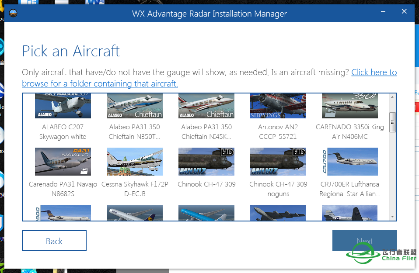419x273 pixels.
Task: Click the aircraft list scrollbar thumb
Action: (x=392, y=122)
